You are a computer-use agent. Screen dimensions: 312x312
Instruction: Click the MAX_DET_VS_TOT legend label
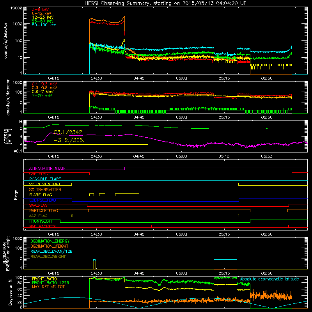(x=48, y=287)
